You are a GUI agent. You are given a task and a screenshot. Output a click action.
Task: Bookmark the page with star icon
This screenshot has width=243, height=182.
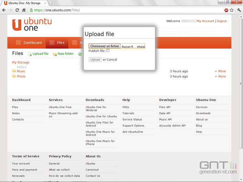tap(232, 10)
